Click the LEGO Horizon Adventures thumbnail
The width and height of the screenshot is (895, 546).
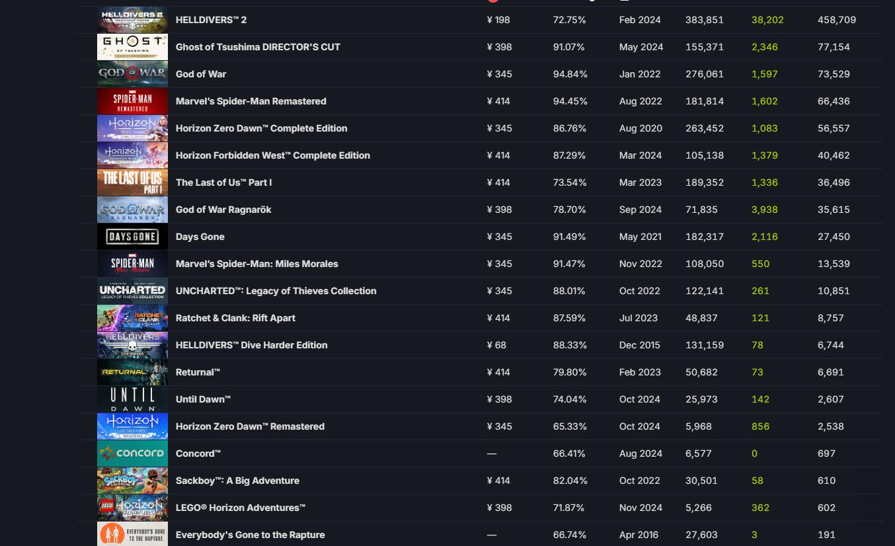click(132, 508)
